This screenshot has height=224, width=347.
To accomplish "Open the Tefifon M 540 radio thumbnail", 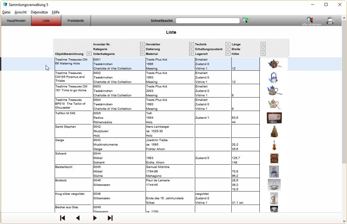I will pos(274,118).
